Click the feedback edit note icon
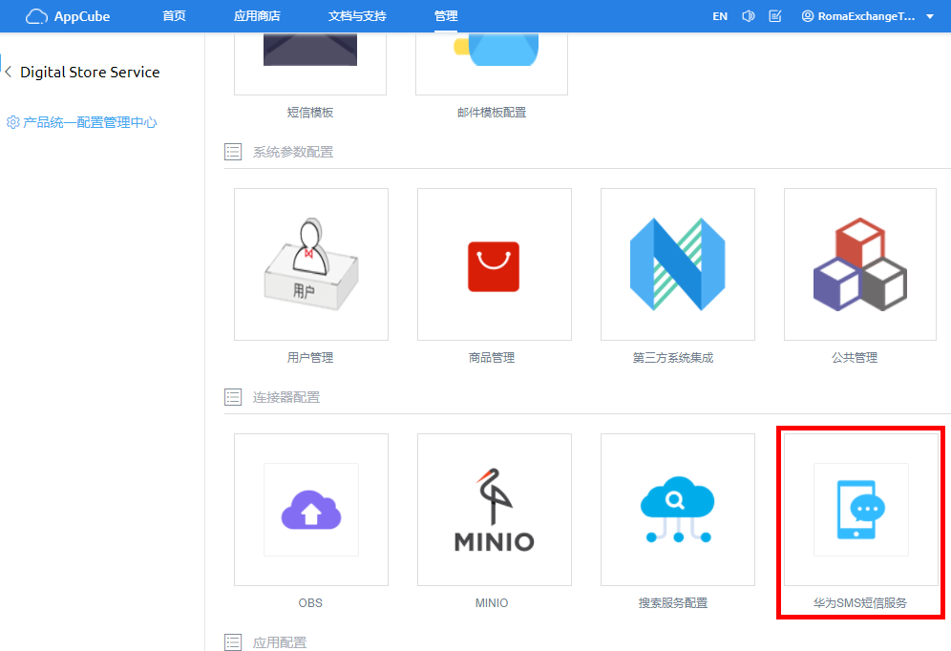951x651 pixels. 775,16
